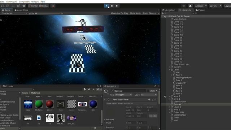Open the Rect Transform presets icon

pos(153,100)
